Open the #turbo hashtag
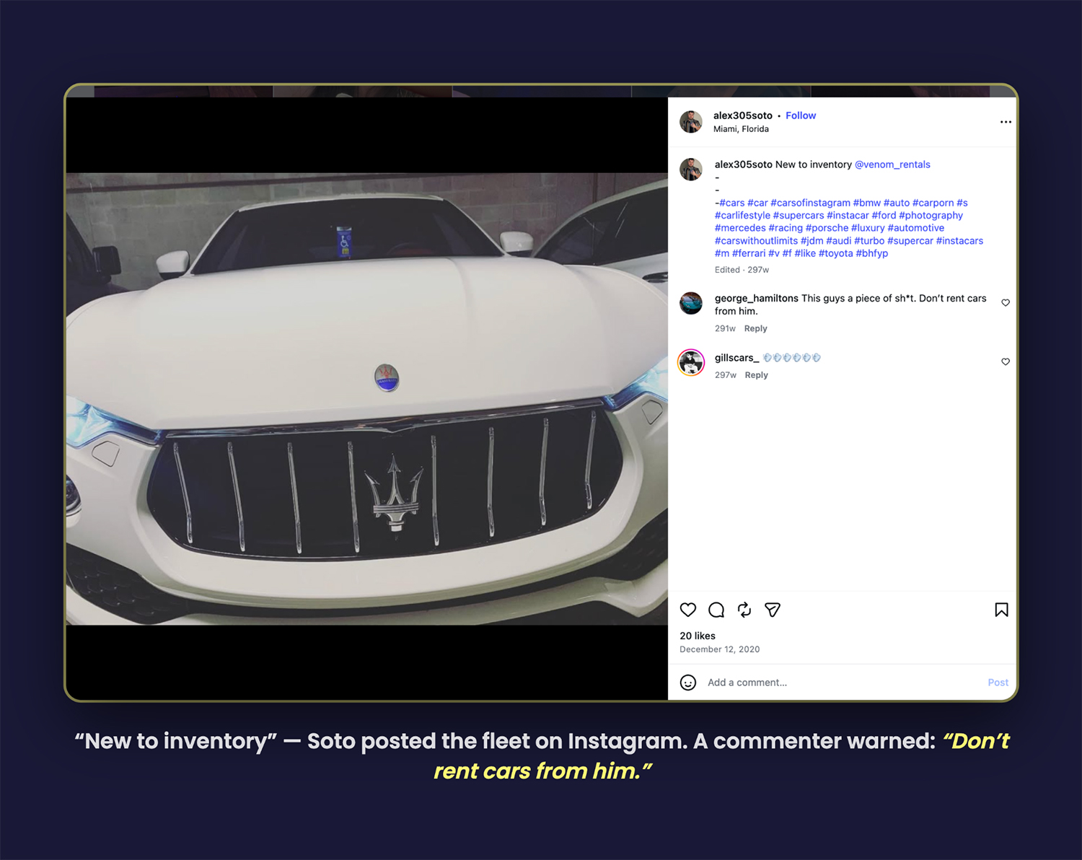This screenshot has height=860, width=1082. 869,241
